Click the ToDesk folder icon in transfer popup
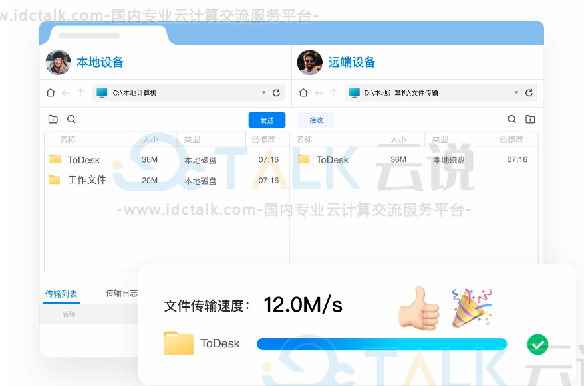Viewport: 584px width, 386px height. [178, 343]
